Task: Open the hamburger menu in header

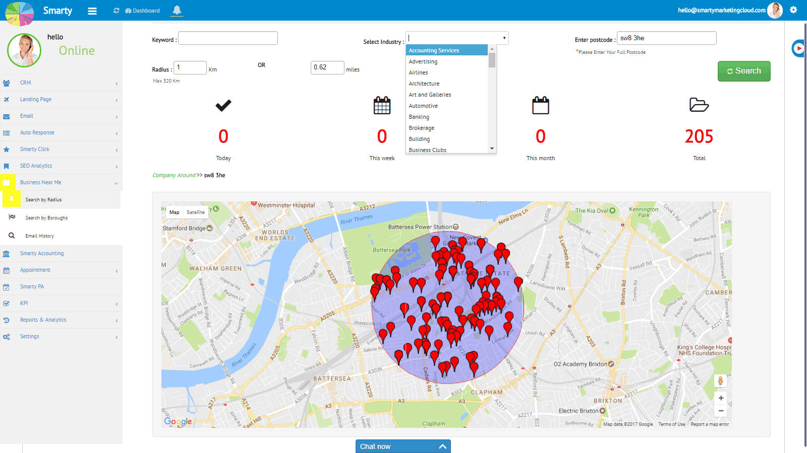Action: [92, 11]
